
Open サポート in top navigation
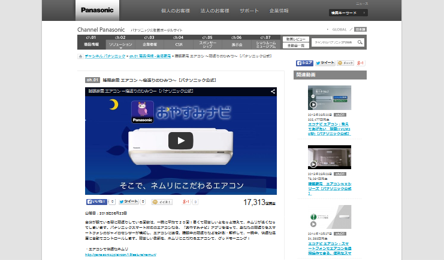tap(249, 11)
